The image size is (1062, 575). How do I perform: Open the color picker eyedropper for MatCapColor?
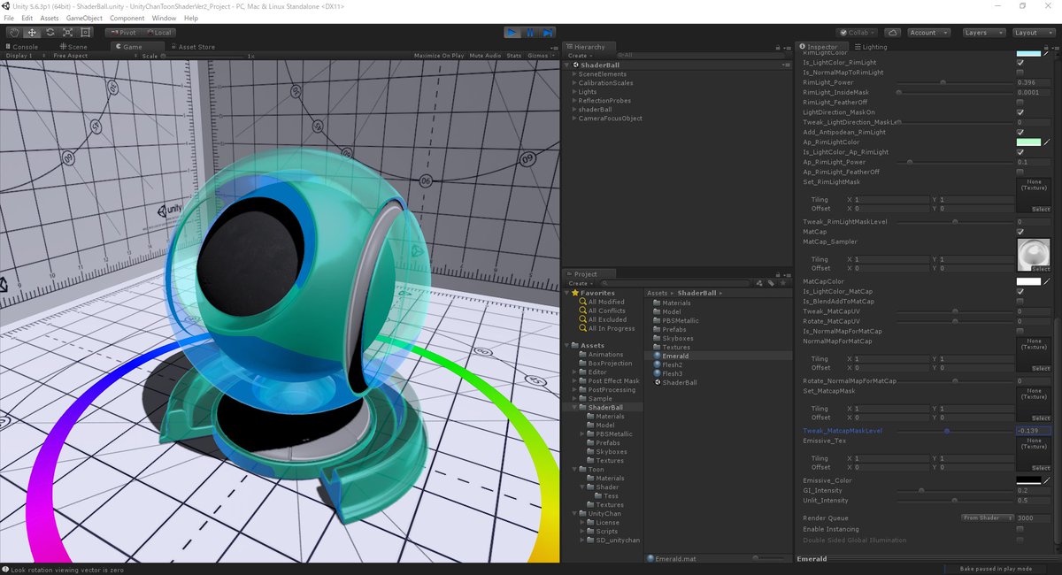(1046, 281)
